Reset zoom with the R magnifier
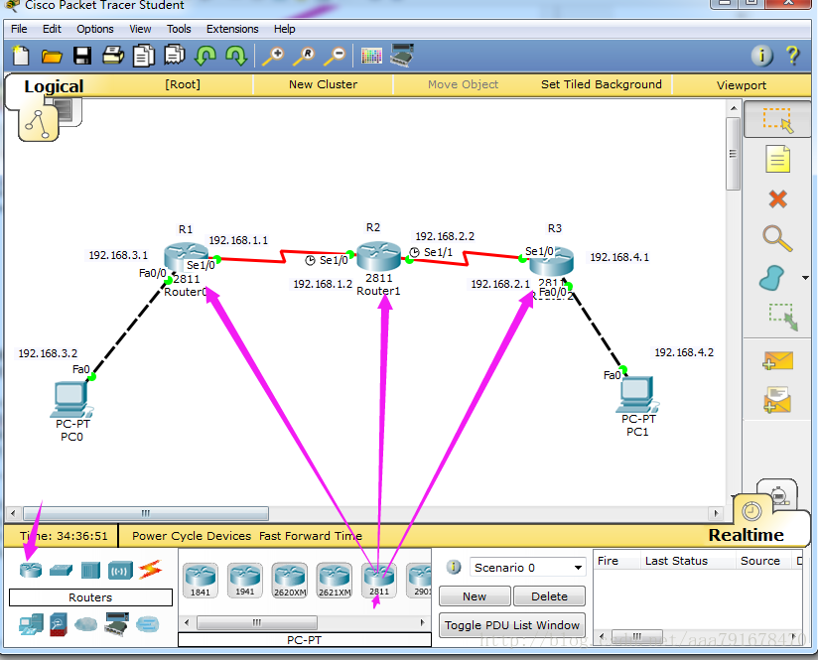 304,56
